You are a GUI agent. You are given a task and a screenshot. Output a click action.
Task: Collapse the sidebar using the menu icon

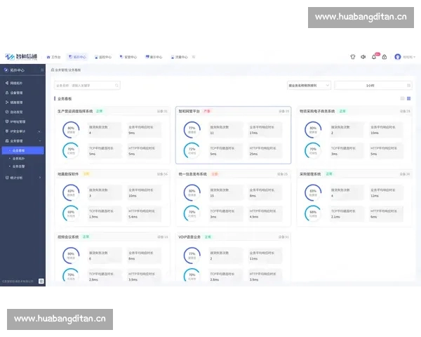click(x=43, y=70)
